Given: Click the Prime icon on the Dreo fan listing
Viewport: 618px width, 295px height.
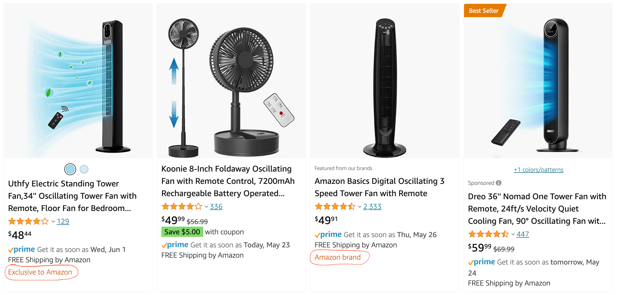Looking at the screenshot, I should 481,262.
